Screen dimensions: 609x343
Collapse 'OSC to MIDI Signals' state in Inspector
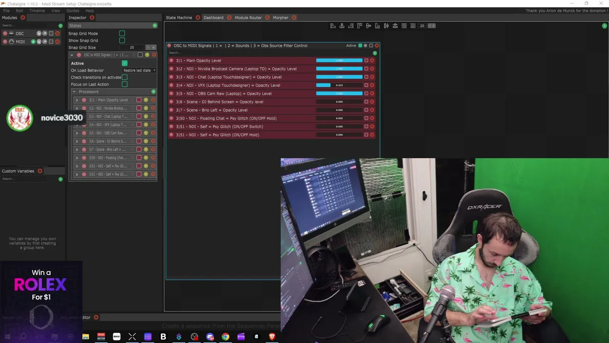tap(72, 55)
